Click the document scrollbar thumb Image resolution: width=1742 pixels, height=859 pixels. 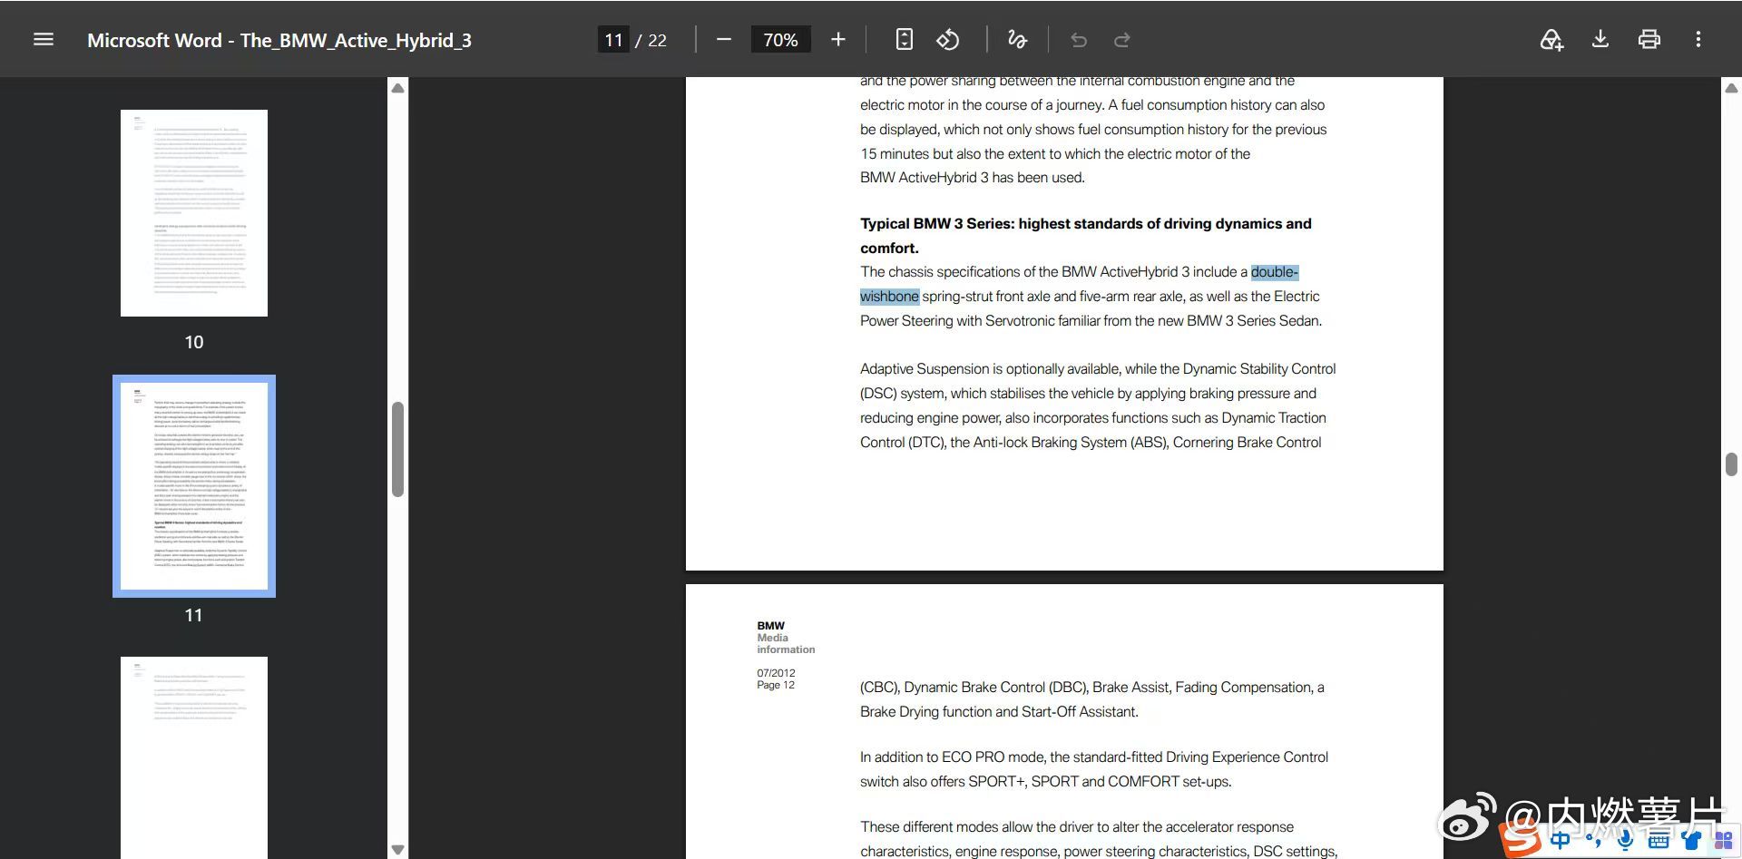pyautogui.click(x=1731, y=464)
